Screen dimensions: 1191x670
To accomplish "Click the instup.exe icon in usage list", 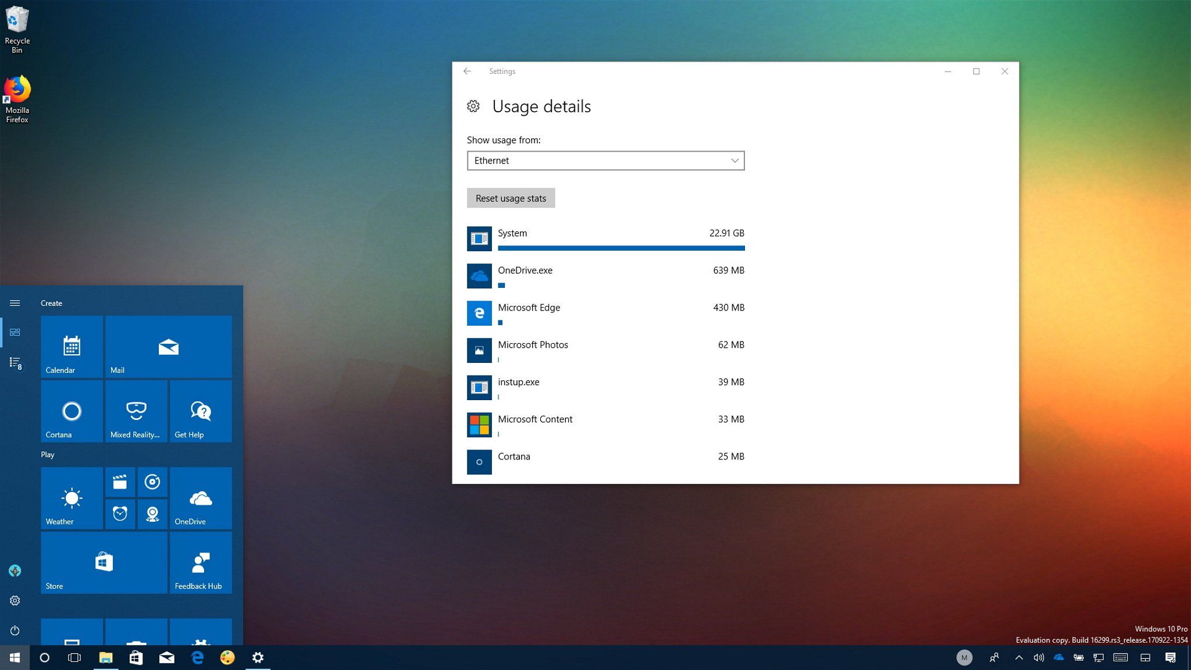I will [x=479, y=387].
